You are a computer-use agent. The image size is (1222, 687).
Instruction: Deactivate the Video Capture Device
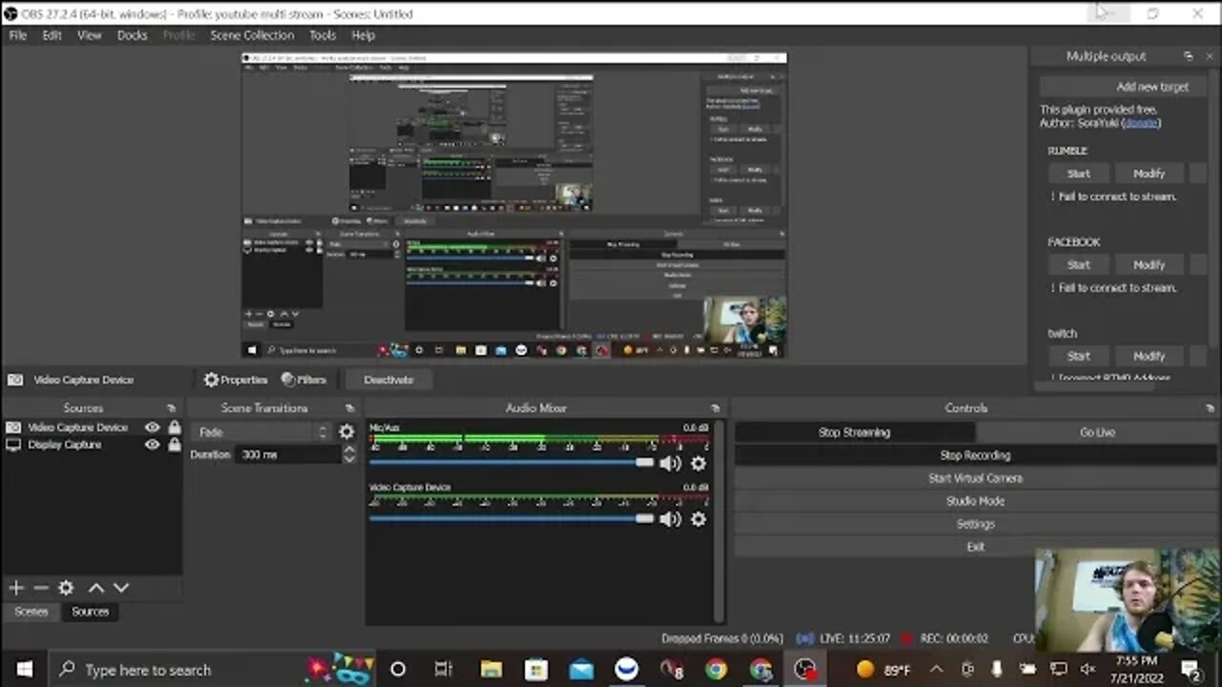[389, 380]
